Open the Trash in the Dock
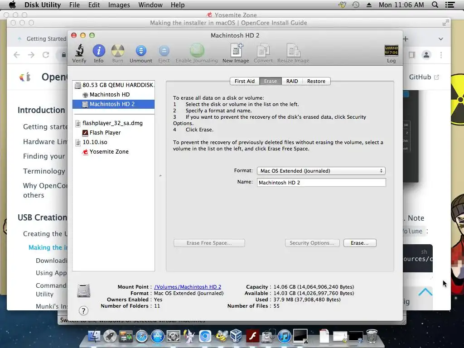 372,336
